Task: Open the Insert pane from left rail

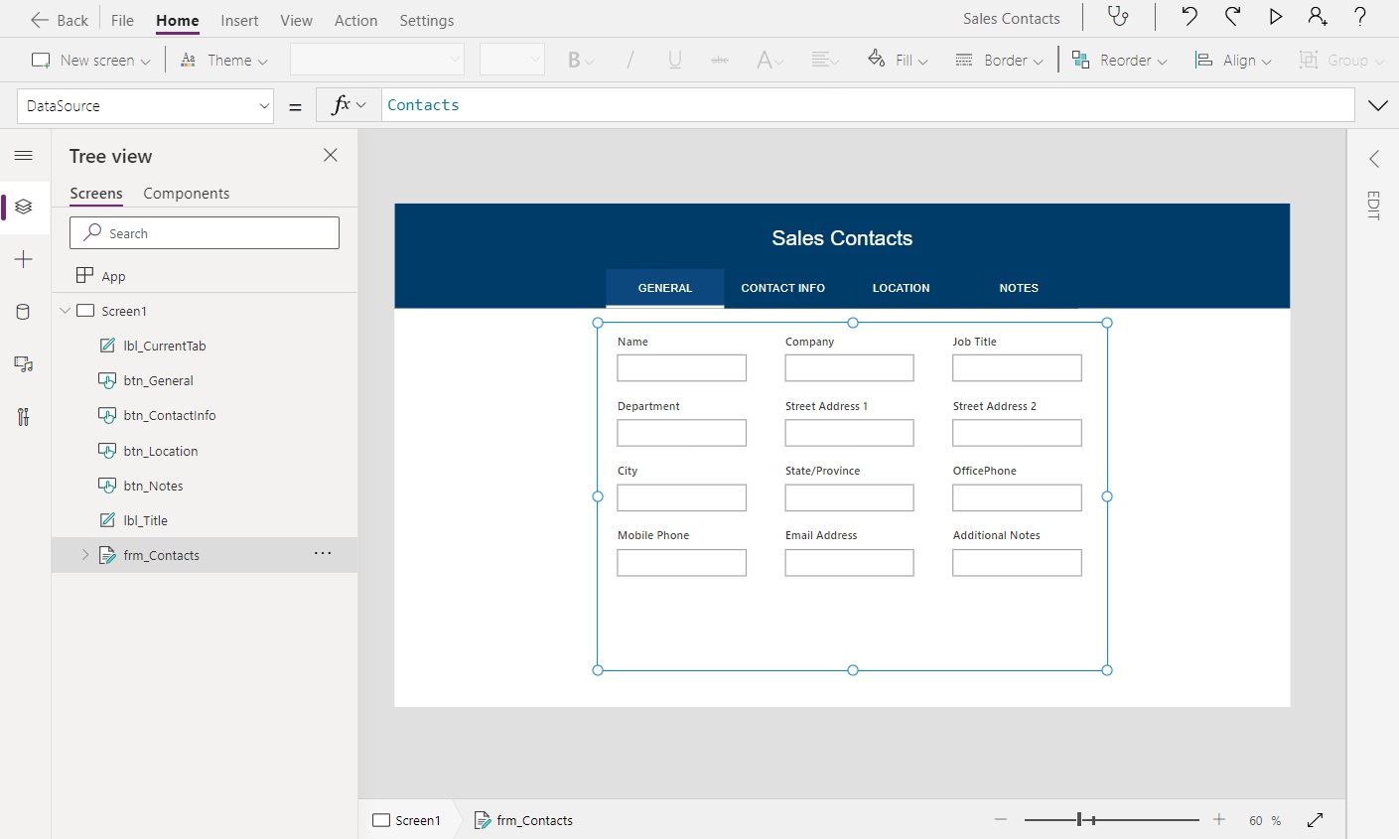Action: click(x=23, y=259)
